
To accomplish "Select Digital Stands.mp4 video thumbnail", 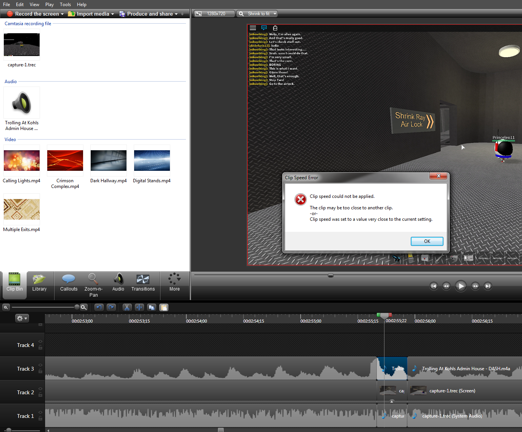I will coord(152,161).
